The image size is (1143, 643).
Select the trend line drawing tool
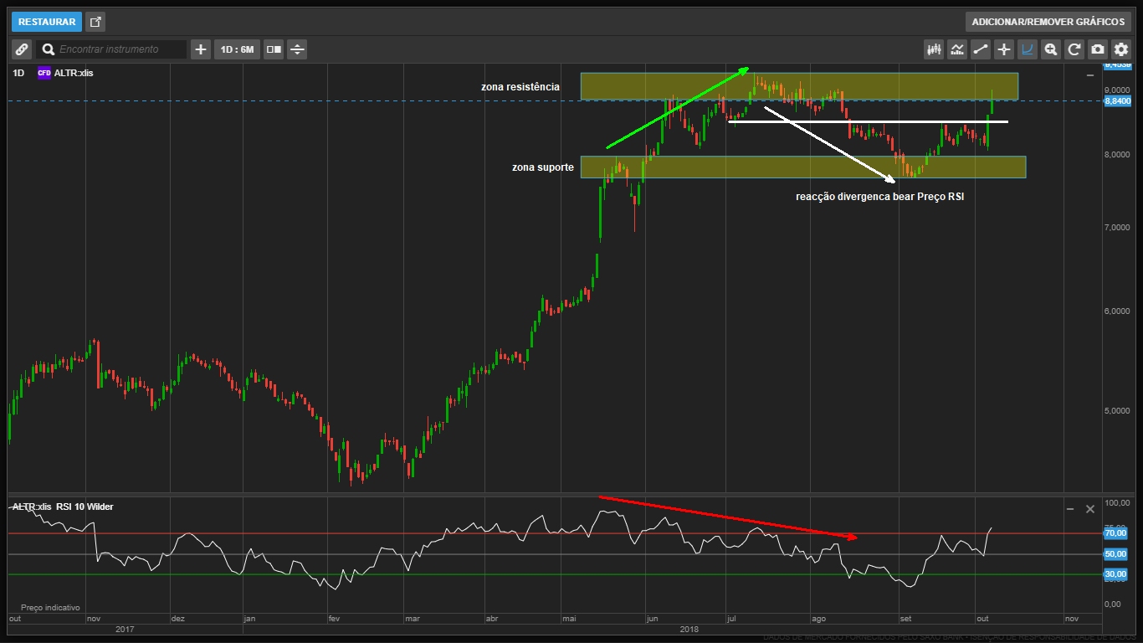pos(981,49)
